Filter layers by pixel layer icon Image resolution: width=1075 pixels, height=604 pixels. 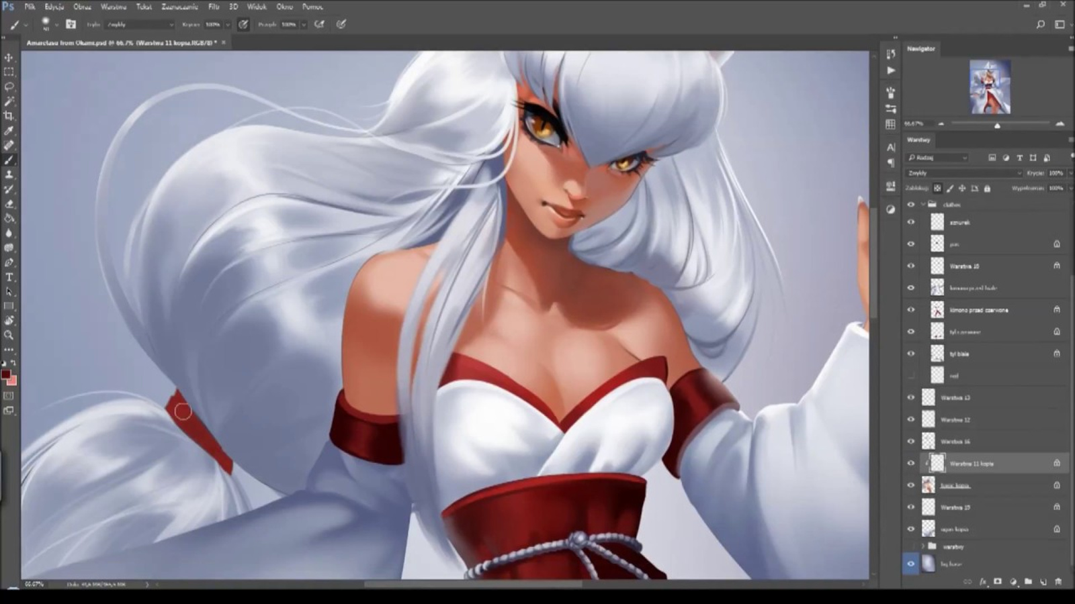pos(992,158)
